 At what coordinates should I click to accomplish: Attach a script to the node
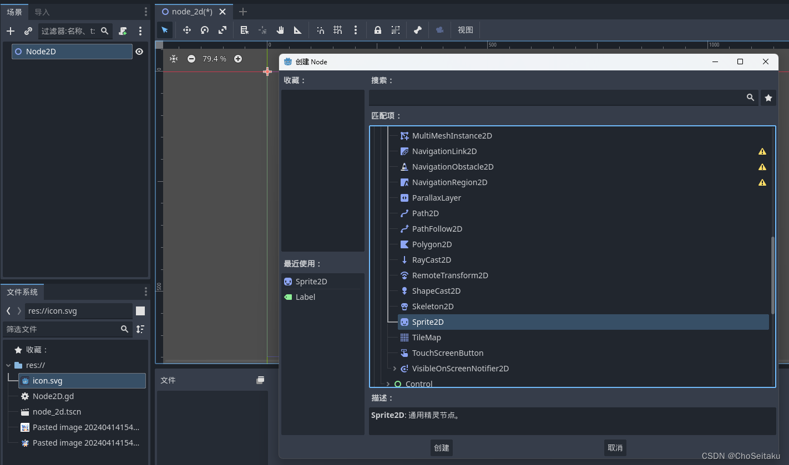click(123, 31)
